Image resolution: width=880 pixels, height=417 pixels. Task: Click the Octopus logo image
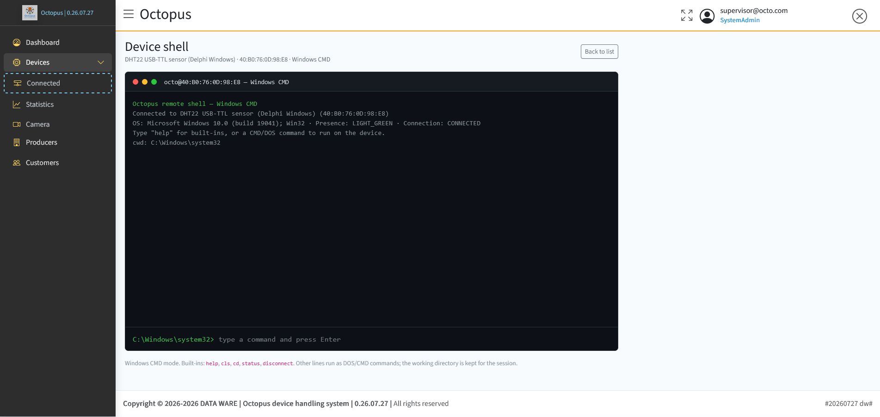click(x=30, y=13)
